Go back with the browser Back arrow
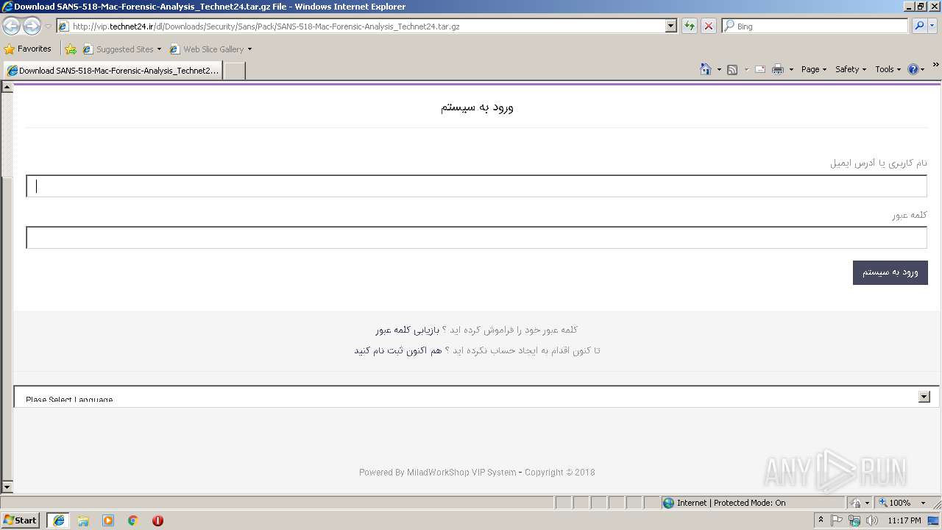The image size is (942, 530). pos(11,26)
